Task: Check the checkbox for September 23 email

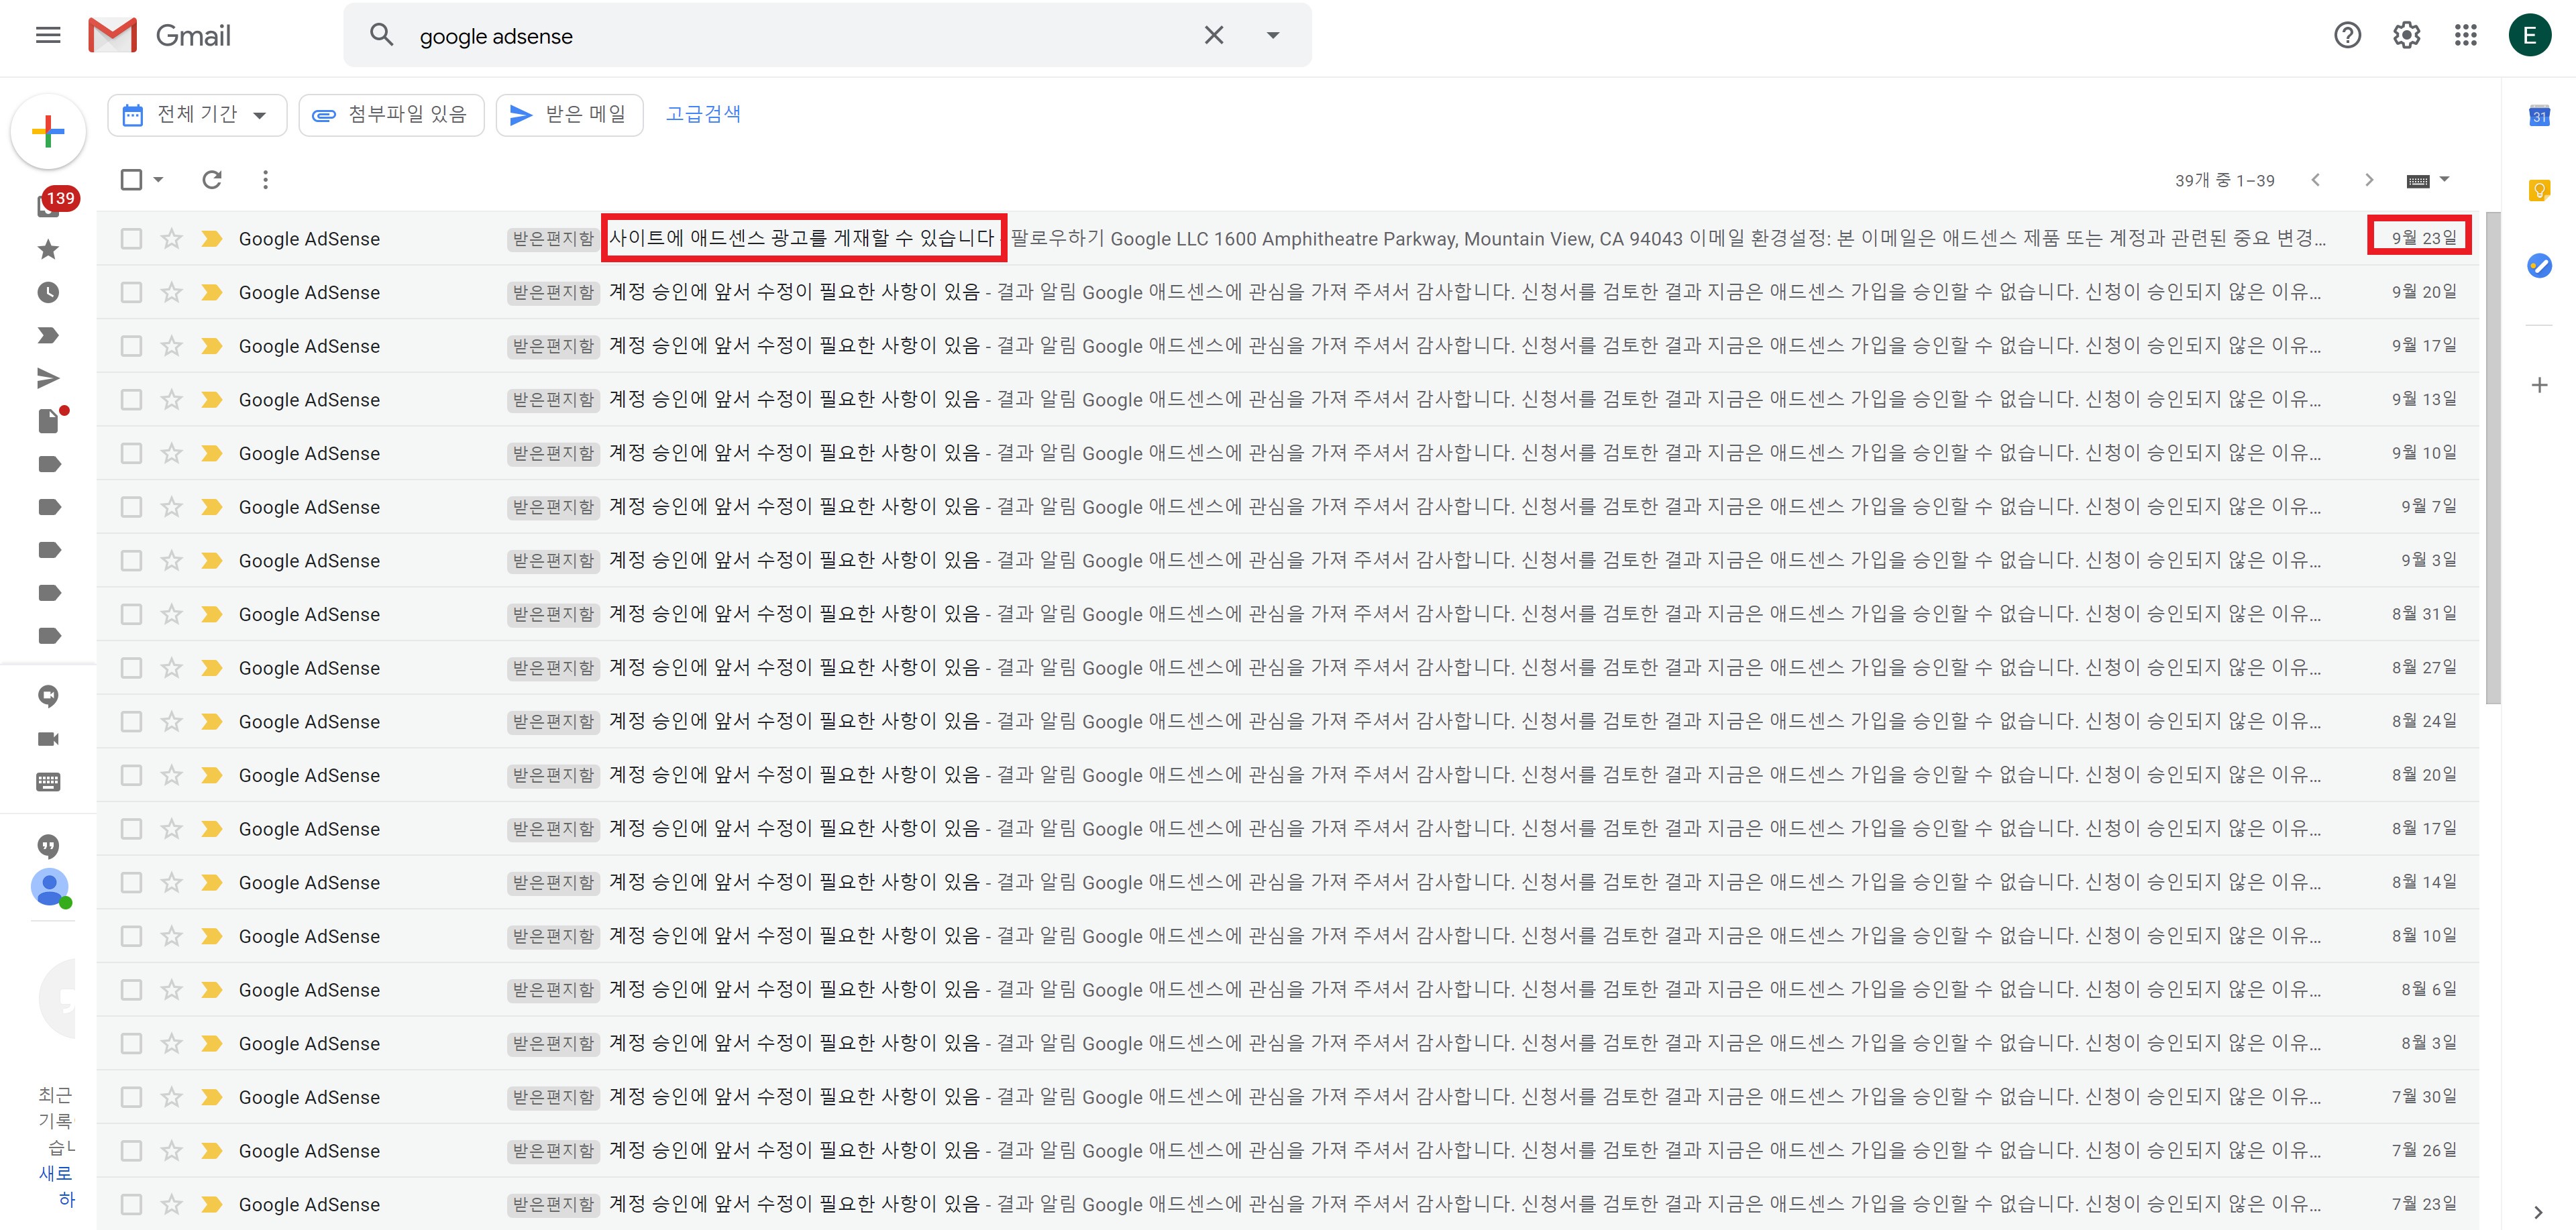Action: [x=131, y=239]
